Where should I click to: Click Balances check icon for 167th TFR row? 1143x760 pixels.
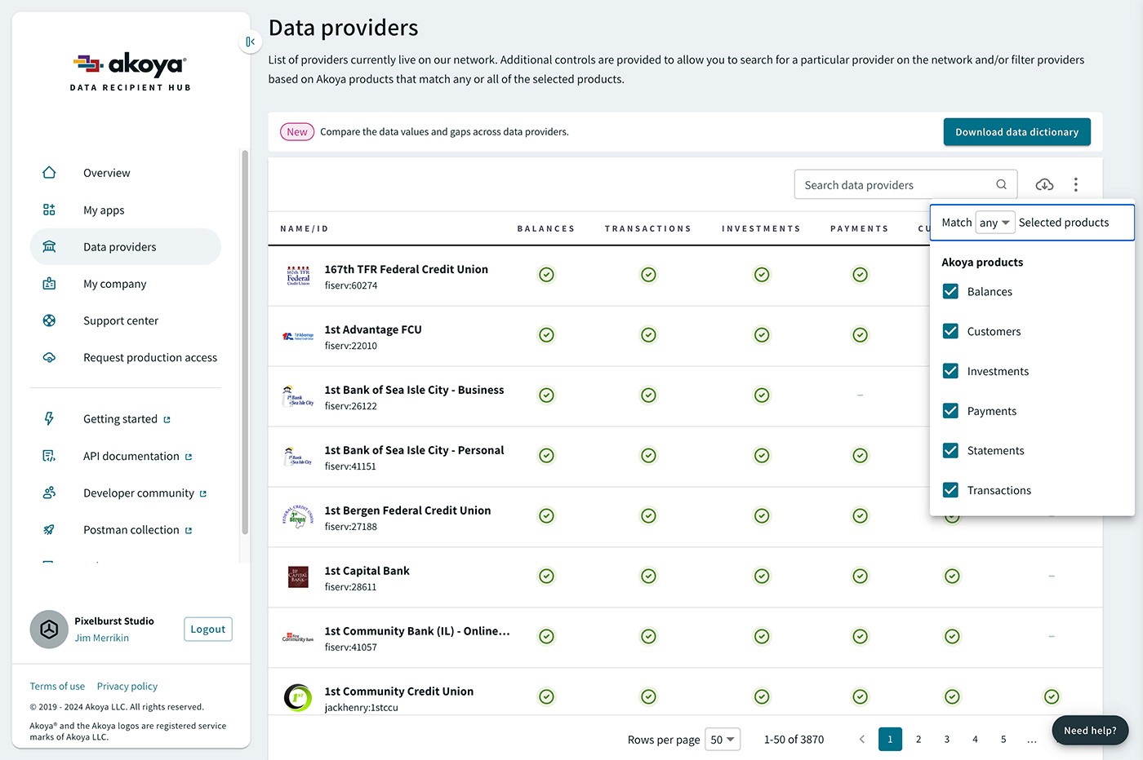coord(546,275)
